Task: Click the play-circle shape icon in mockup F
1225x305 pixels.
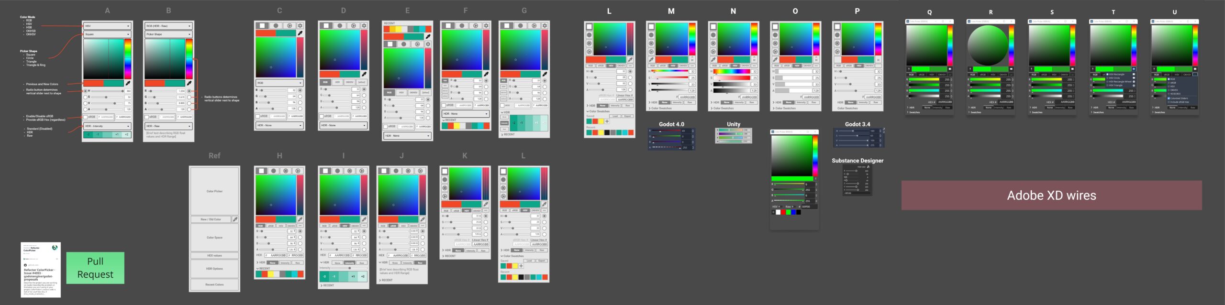Action: pyautogui.click(x=475, y=26)
